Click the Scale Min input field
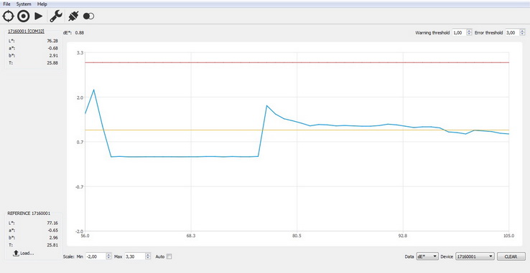530x273 pixels. [x=96, y=257]
